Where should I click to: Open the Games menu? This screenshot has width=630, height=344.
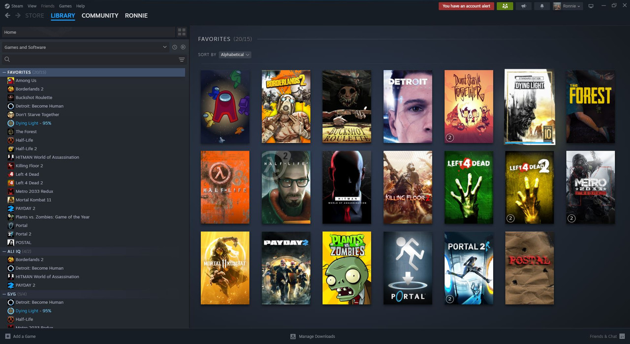click(65, 6)
